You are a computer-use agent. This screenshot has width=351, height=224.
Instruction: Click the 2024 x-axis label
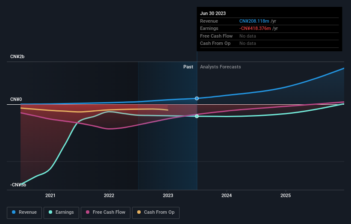[227, 196]
